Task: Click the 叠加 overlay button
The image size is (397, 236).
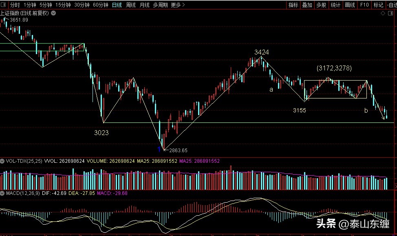Action: (x=307, y=5)
